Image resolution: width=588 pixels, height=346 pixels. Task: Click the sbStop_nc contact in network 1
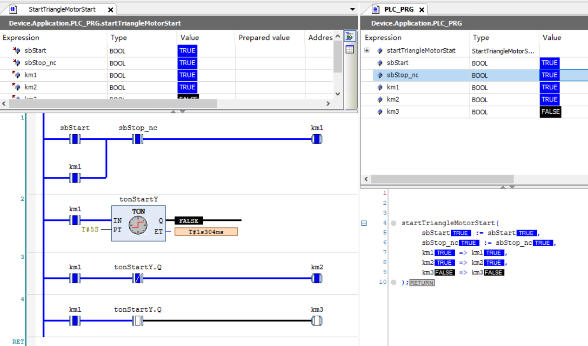click(x=138, y=139)
